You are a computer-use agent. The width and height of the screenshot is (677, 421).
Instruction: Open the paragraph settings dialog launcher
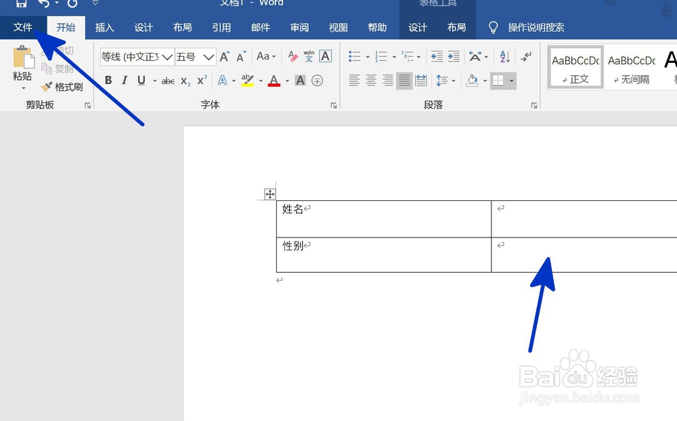tap(534, 105)
